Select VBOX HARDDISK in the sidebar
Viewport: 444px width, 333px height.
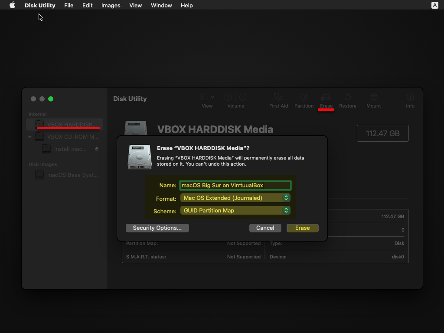click(65, 124)
